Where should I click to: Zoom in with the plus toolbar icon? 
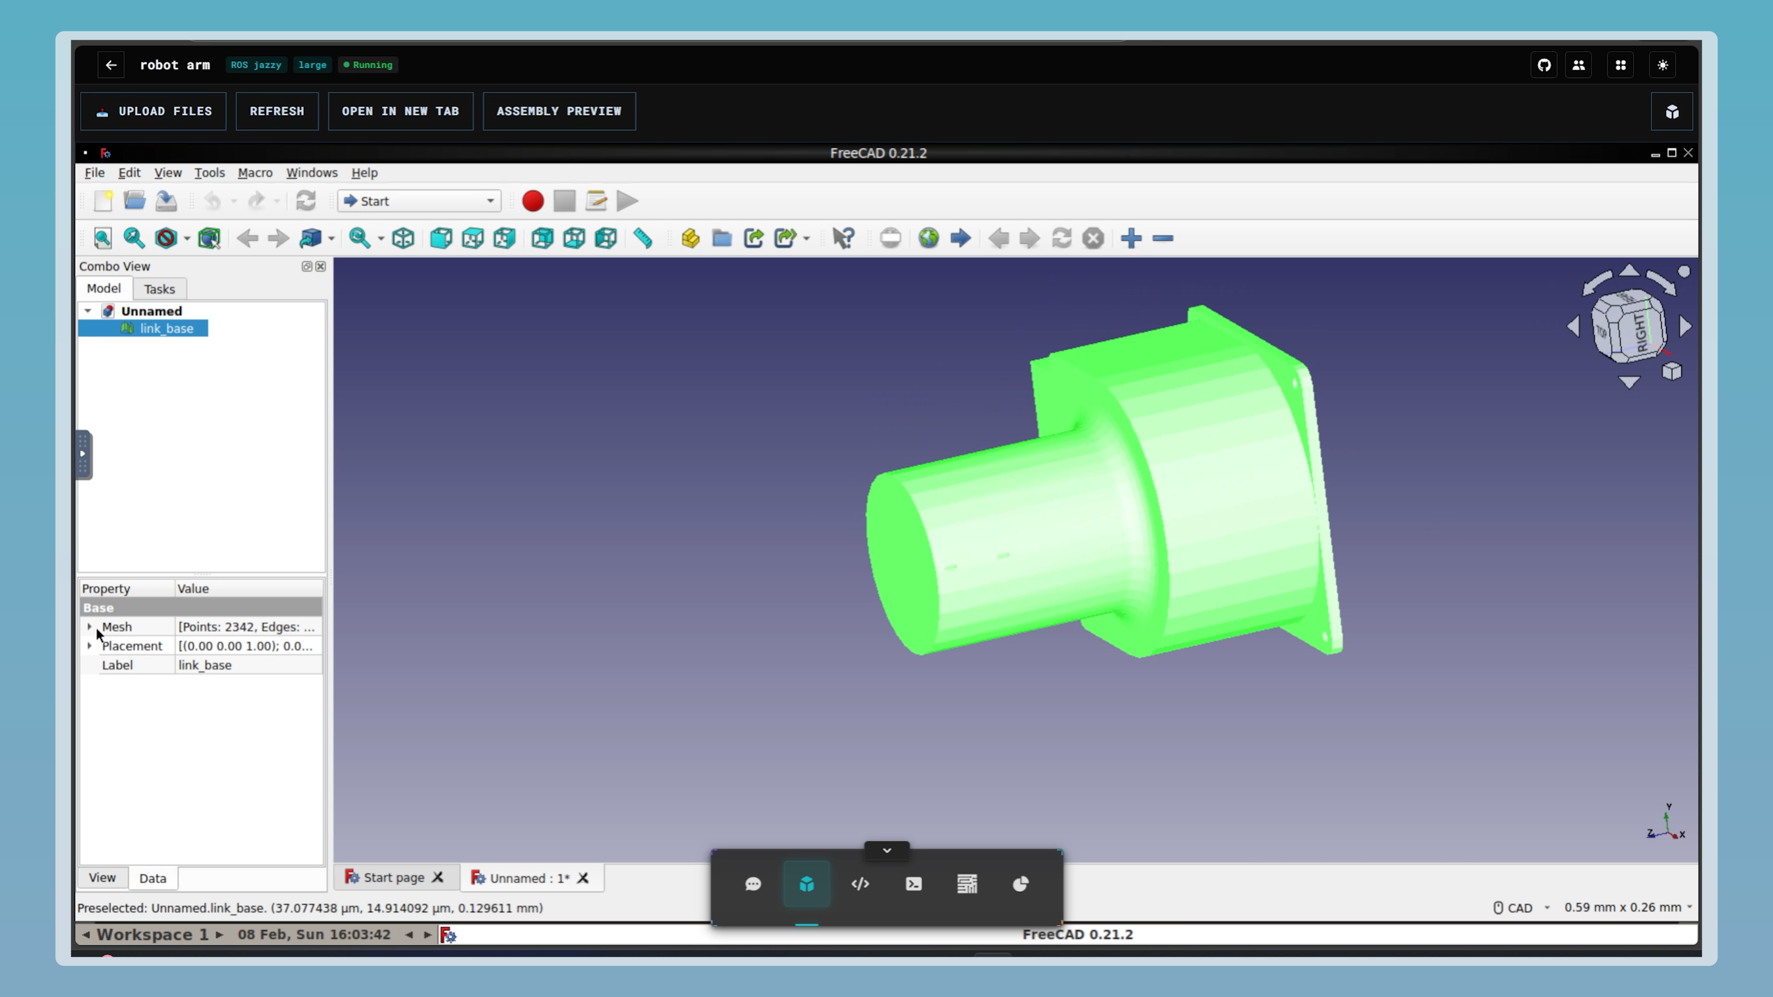click(x=1131, y=238)
